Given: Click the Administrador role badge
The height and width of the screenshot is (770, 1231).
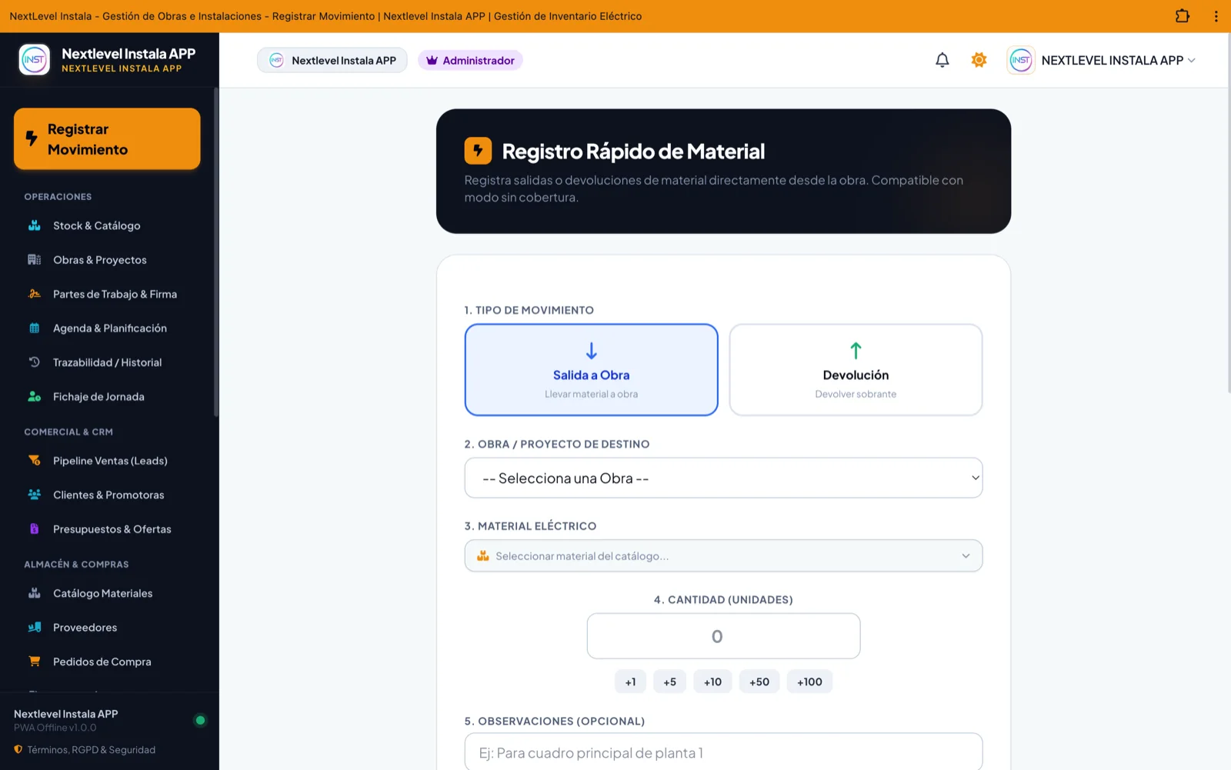Looking at the screenshot, I should click(x=470, y=60).
